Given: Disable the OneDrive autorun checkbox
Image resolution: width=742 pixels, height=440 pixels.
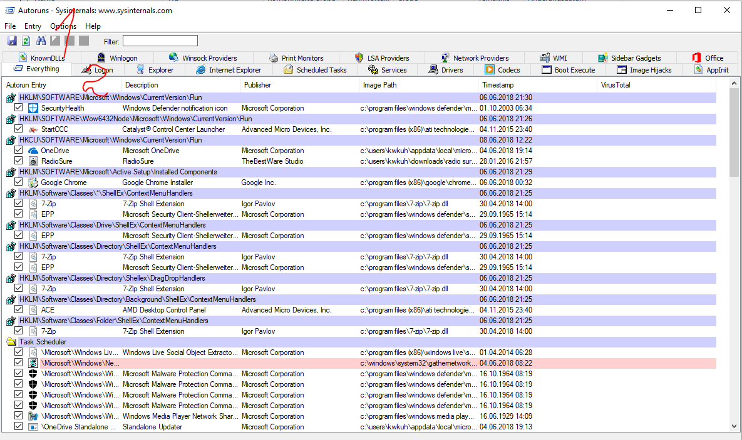Looking at the screenshot, I should (x=18, y=150).
